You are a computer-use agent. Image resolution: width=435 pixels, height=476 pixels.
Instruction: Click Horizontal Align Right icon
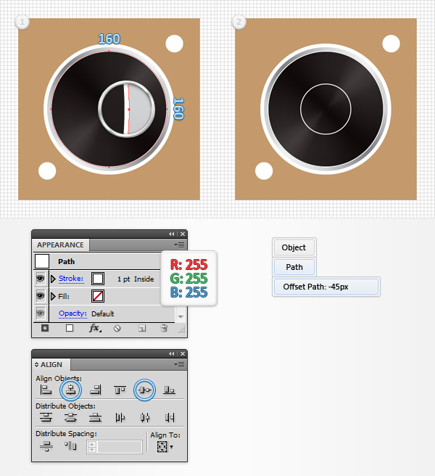click(x=96, y=390)
